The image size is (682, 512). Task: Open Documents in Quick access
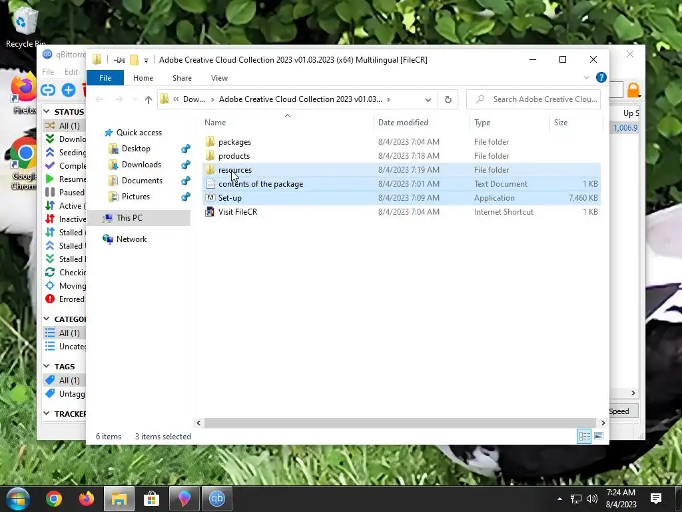142,181
